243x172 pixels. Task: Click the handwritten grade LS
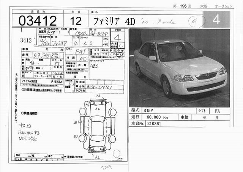click(x=88, y=43)
